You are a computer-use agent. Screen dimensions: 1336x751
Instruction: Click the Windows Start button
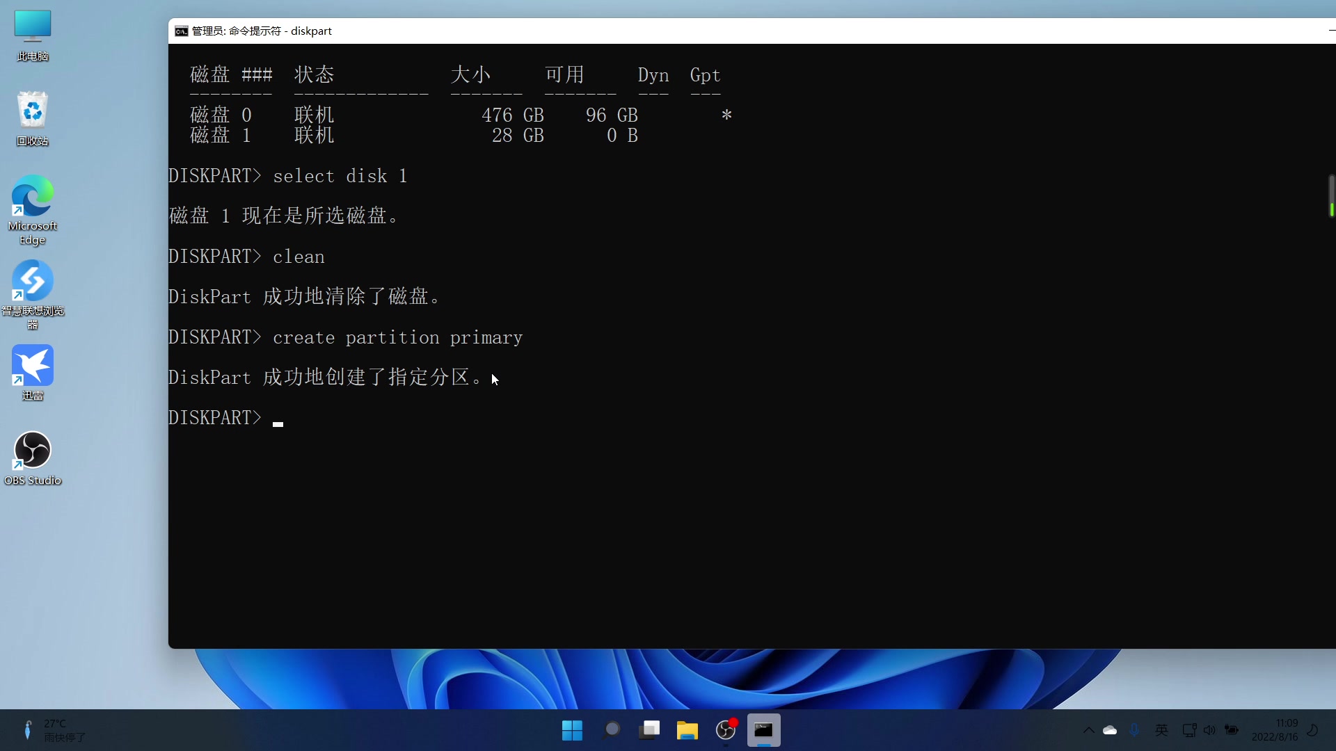(571, 730)
